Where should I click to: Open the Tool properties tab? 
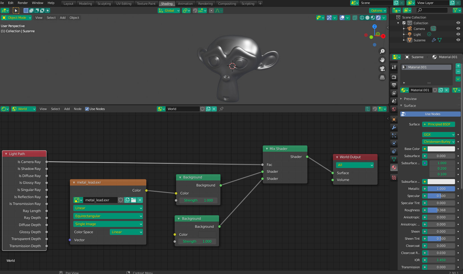click(x=394, y=67)
